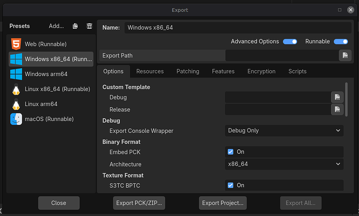Viewport: 359px width, 216px height.
Task: Click the Finder icon for macOS preset
Action: pos(16,119)
